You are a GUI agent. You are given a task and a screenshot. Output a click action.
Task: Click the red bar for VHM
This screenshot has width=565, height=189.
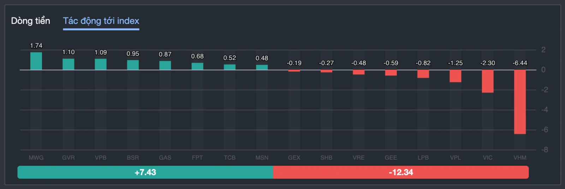click(520, 102)
